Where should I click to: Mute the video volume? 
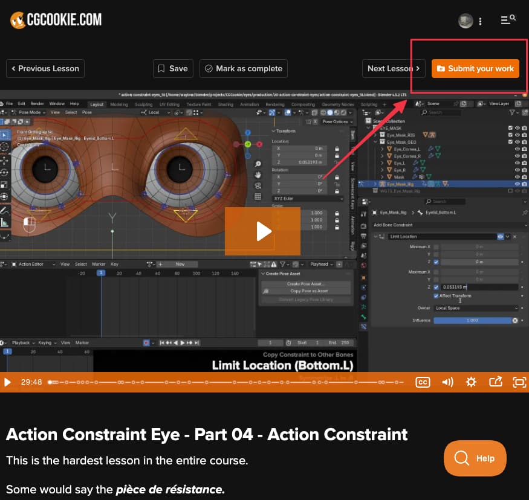click(x=447, y=382)
